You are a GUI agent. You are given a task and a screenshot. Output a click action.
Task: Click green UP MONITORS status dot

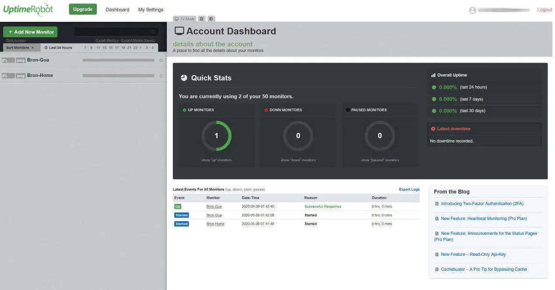184,110
